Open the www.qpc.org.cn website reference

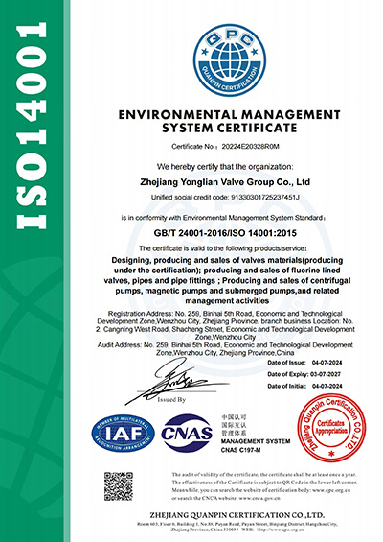click(332, 490)
